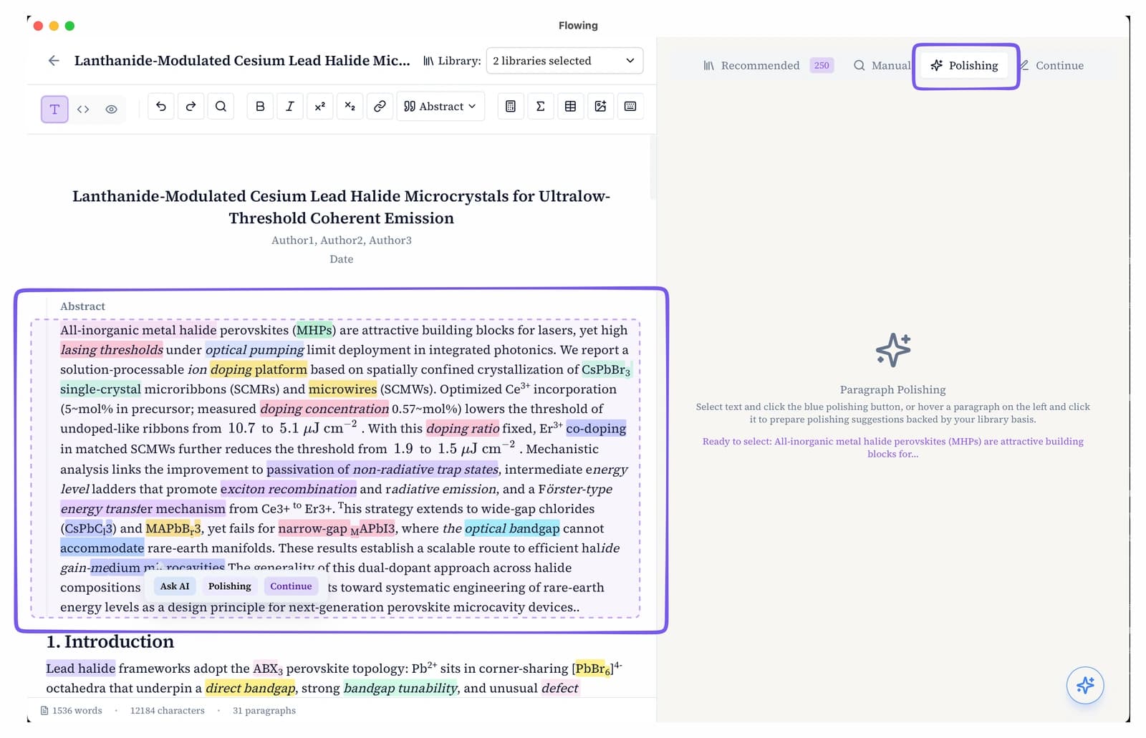
Task: Select the text editing mode T icon
Action: coord(54,110)
